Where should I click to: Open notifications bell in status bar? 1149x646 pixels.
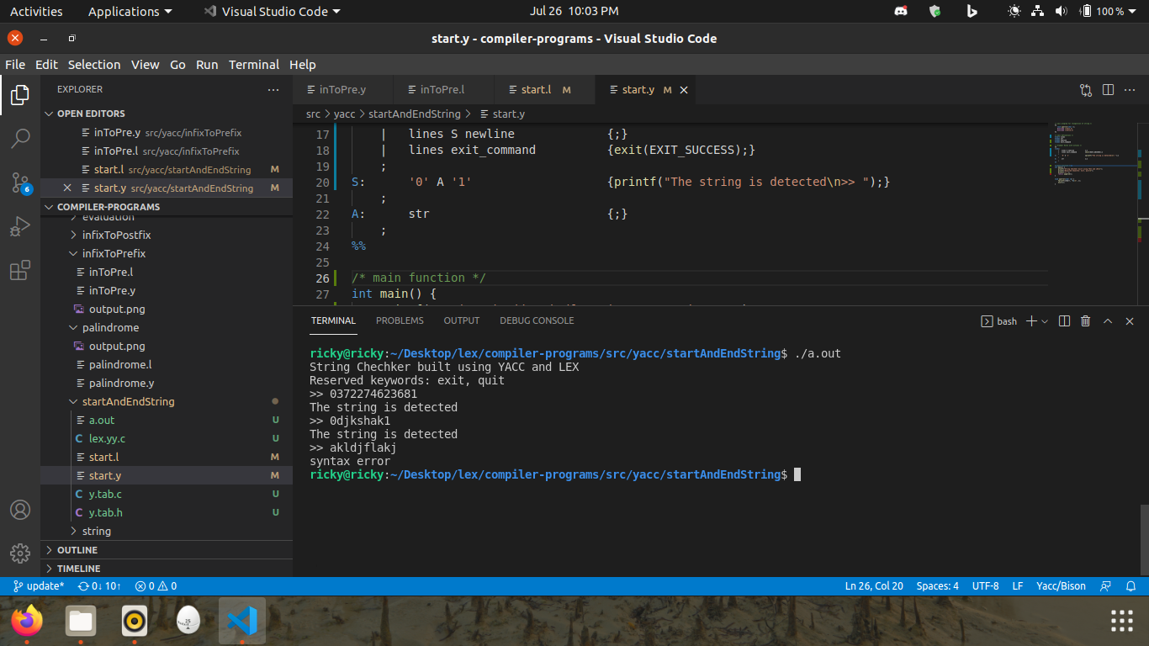tap(1131, 585)
